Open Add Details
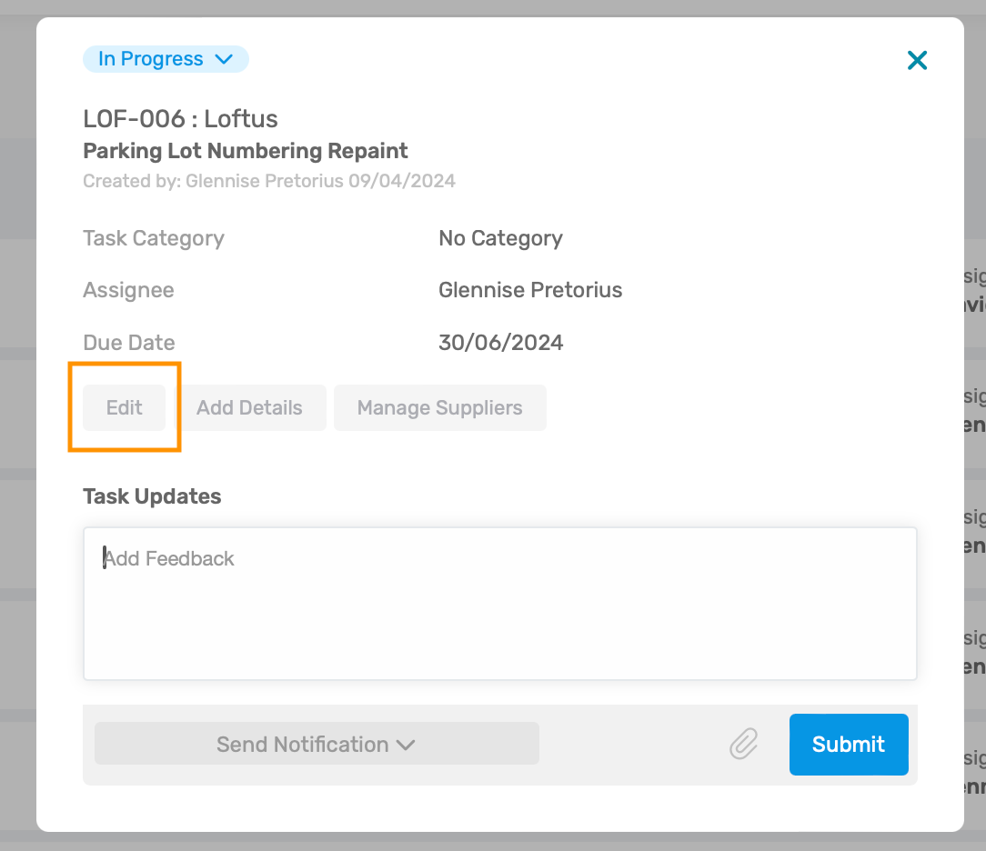Screen dimensions: 986x851 [x=249, y=407]
